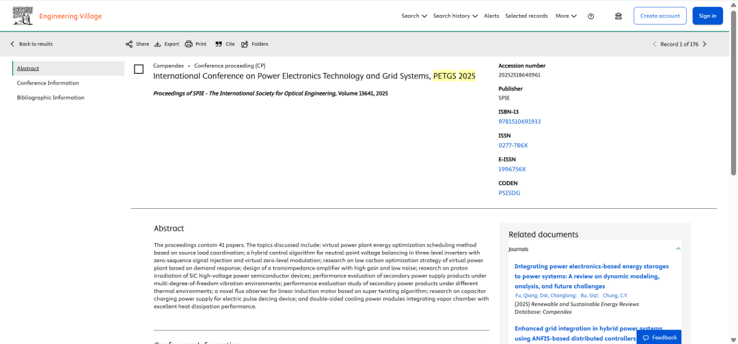738x344 pixels.
Task: Open the More dropdown menu
Action: (x=566, y=16)
